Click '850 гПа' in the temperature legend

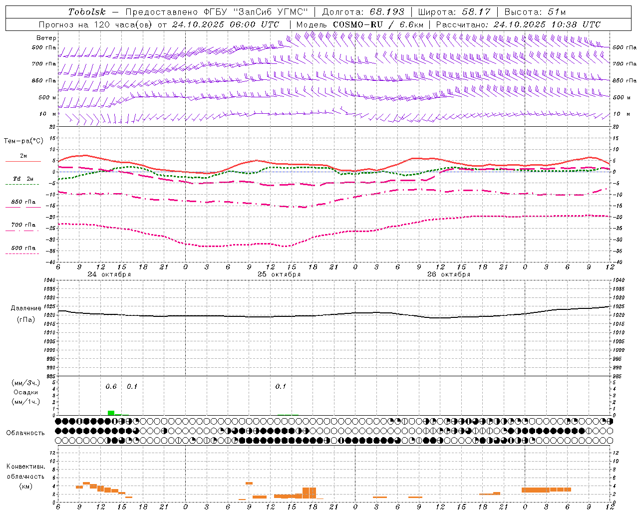(23, 202)
